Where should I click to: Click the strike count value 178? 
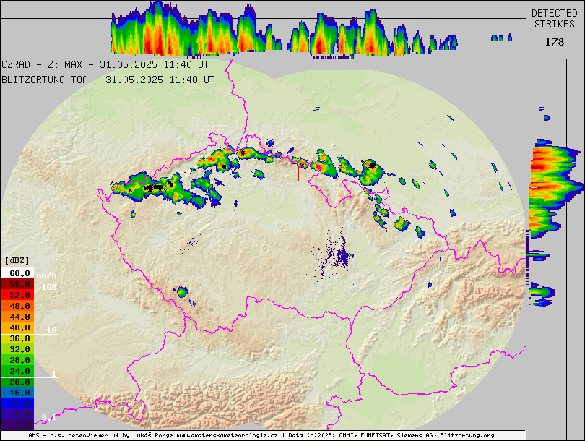555,42
